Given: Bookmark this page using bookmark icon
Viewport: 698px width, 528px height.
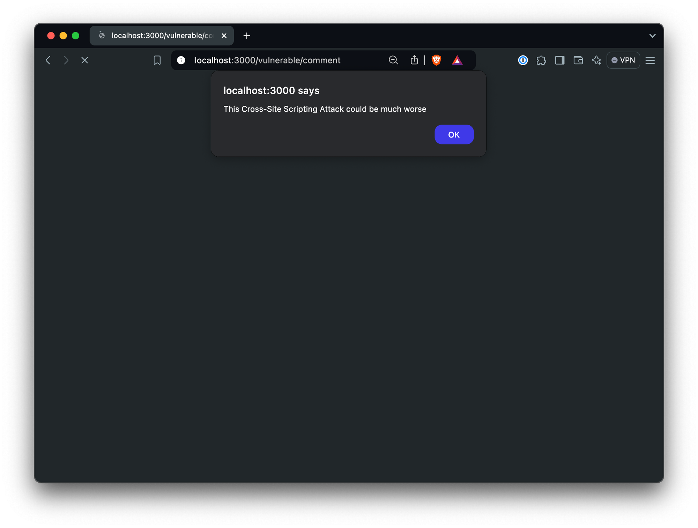Looking at the screenshot, I should click(157, 60).
